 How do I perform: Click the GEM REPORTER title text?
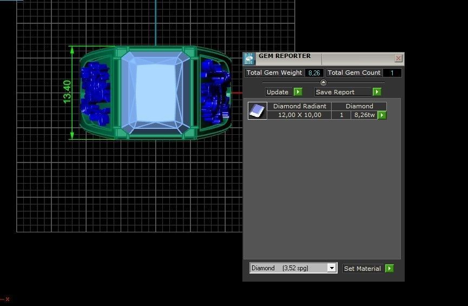coord(285,56)
